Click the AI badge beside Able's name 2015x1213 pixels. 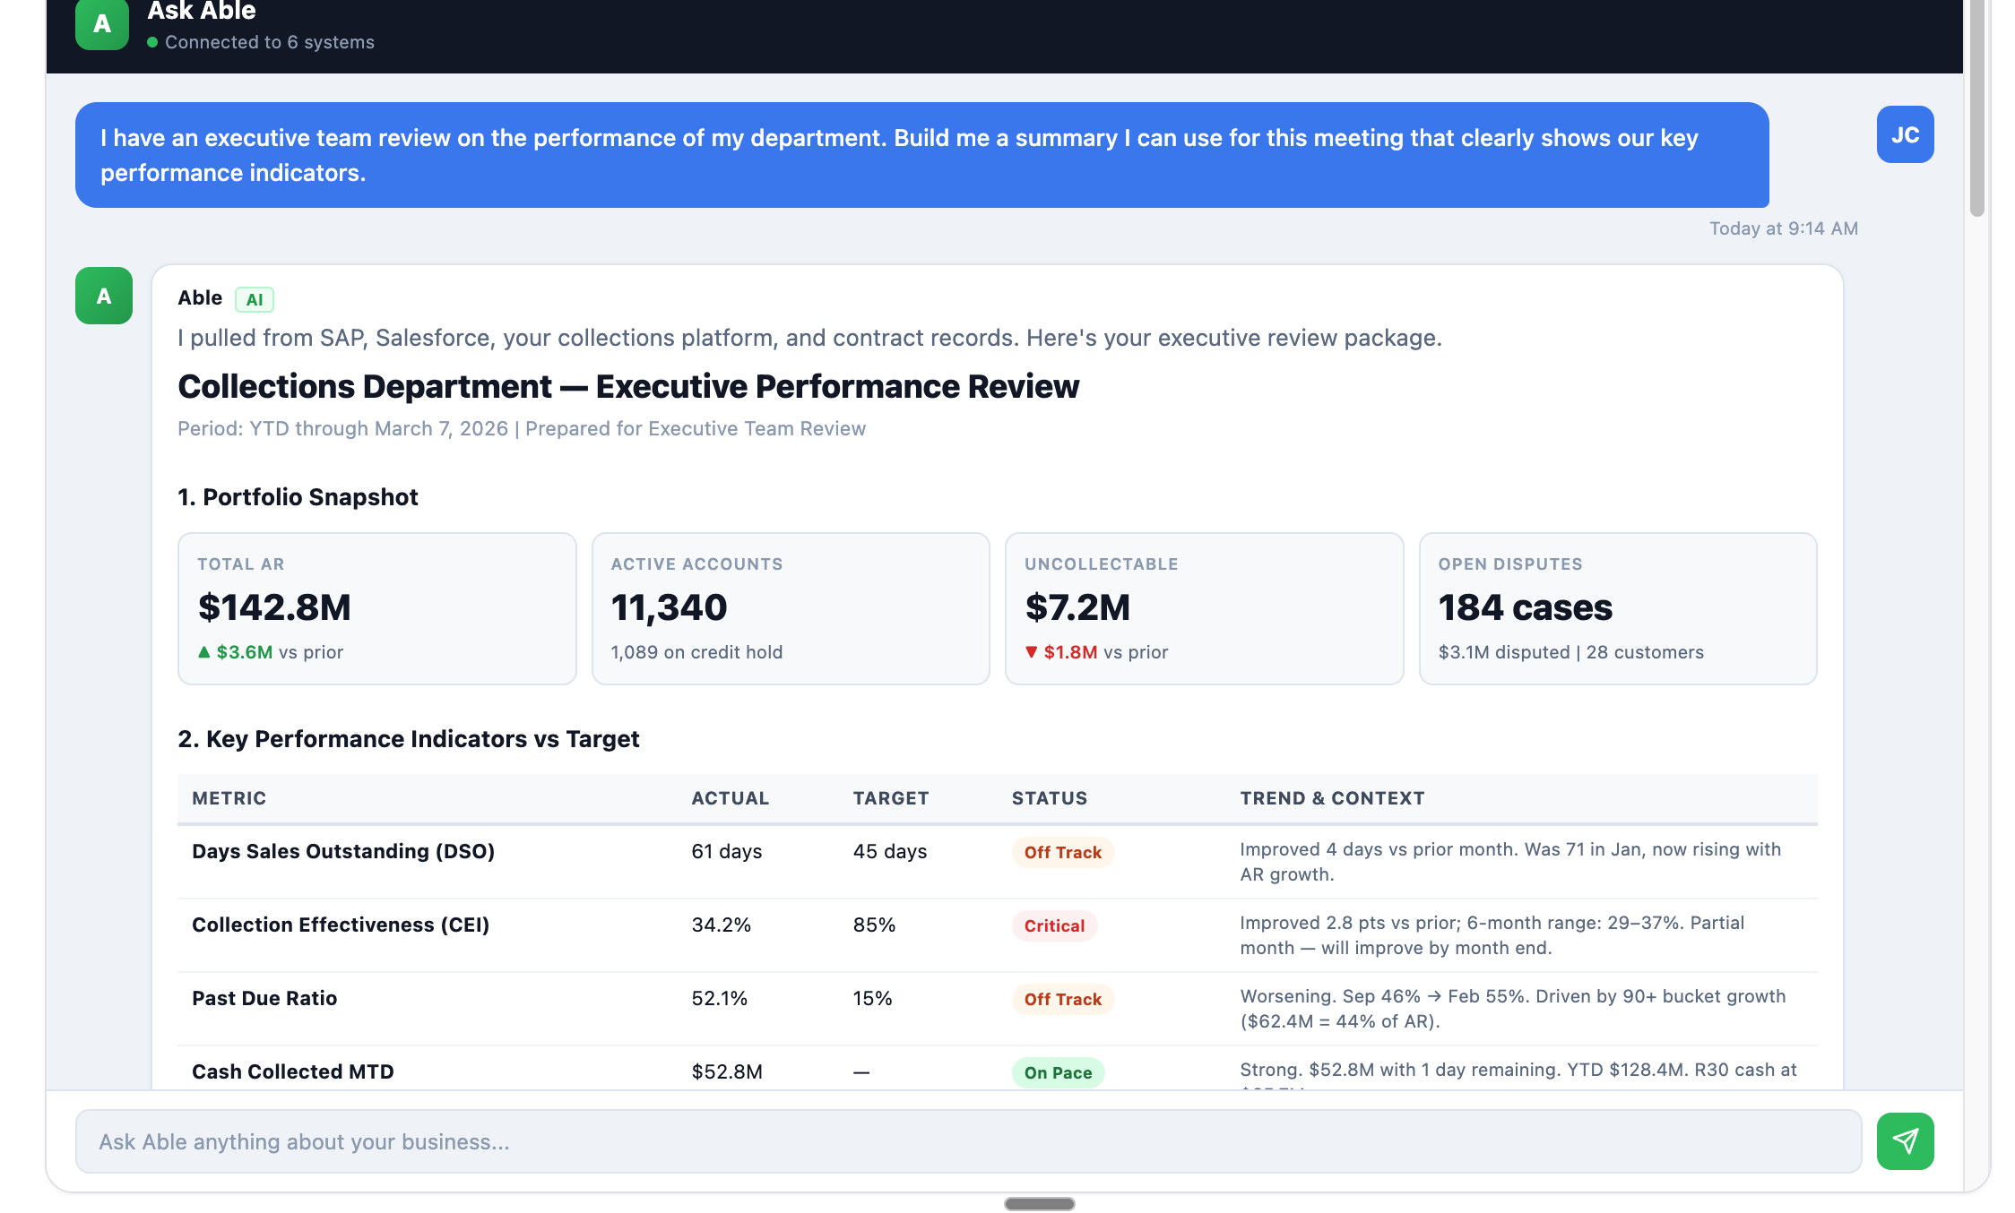(254, 298)
